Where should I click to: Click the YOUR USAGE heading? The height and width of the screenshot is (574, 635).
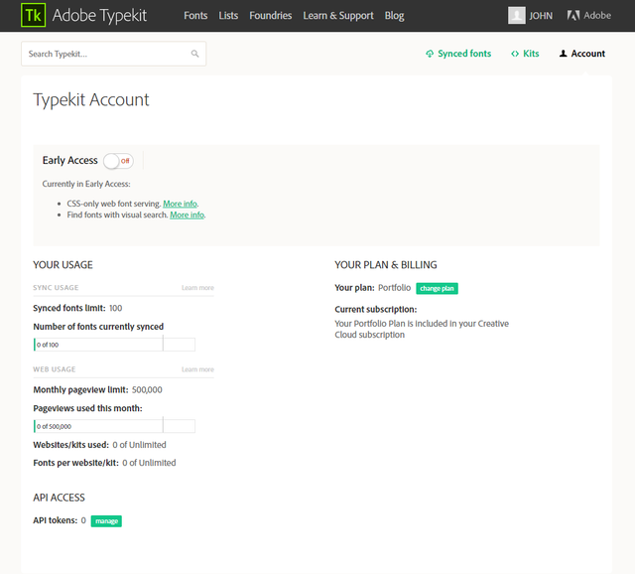point(63,265)
